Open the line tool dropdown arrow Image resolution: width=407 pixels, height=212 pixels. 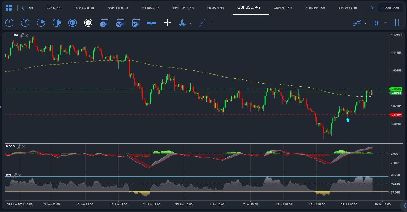pos(210,23)
